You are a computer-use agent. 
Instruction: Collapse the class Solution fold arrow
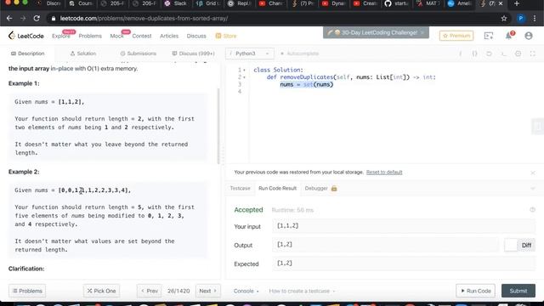click(244, 70)
